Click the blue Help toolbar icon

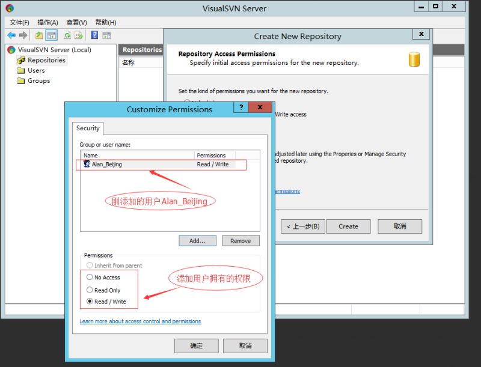95,35
